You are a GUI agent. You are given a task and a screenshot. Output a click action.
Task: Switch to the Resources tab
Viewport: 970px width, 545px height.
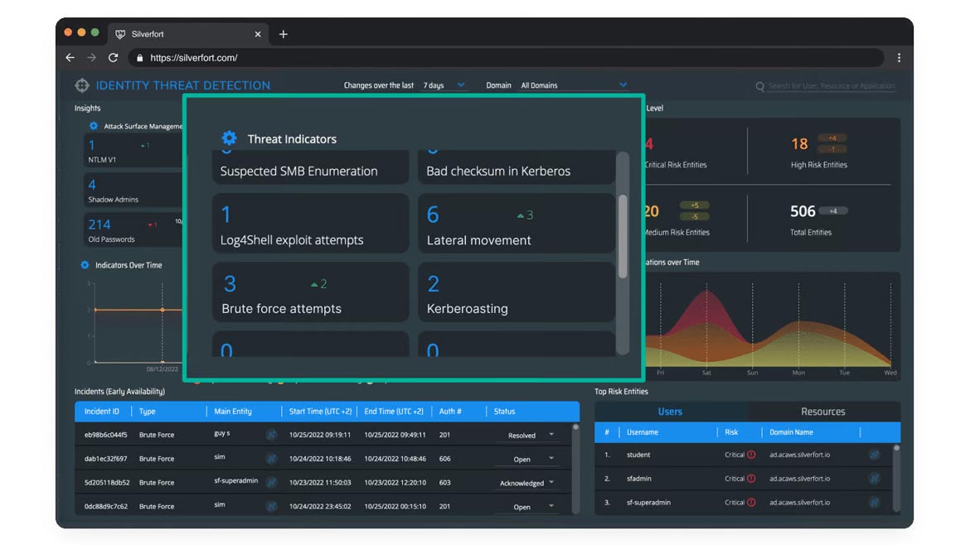[x=822, y=412]
